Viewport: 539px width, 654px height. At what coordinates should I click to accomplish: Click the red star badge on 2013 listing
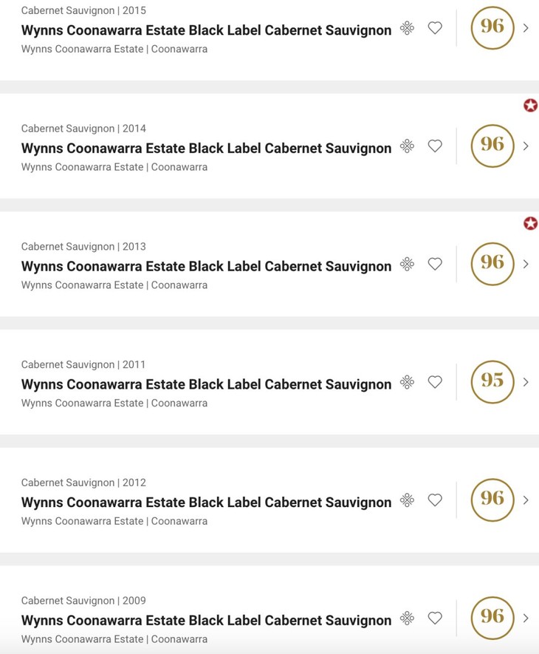(530, 223)
